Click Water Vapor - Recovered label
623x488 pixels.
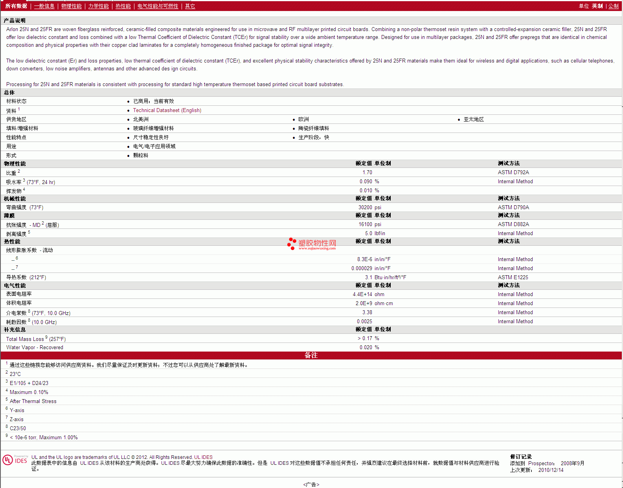(35, 348)
